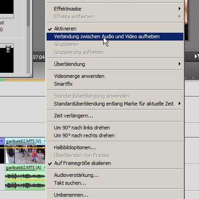Open the Überblendung submenu
Viewport: 199px width, 199px height.
tap(115, 64)
